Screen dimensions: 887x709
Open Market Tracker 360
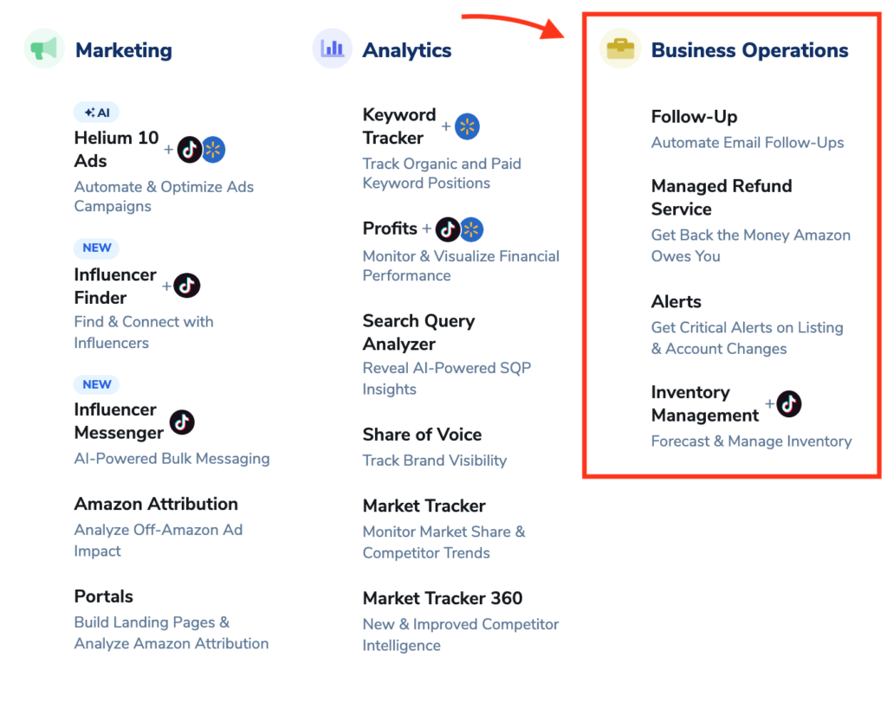443,598
